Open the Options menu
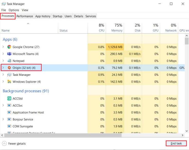The image size is (189, 150). pos(14,10)
